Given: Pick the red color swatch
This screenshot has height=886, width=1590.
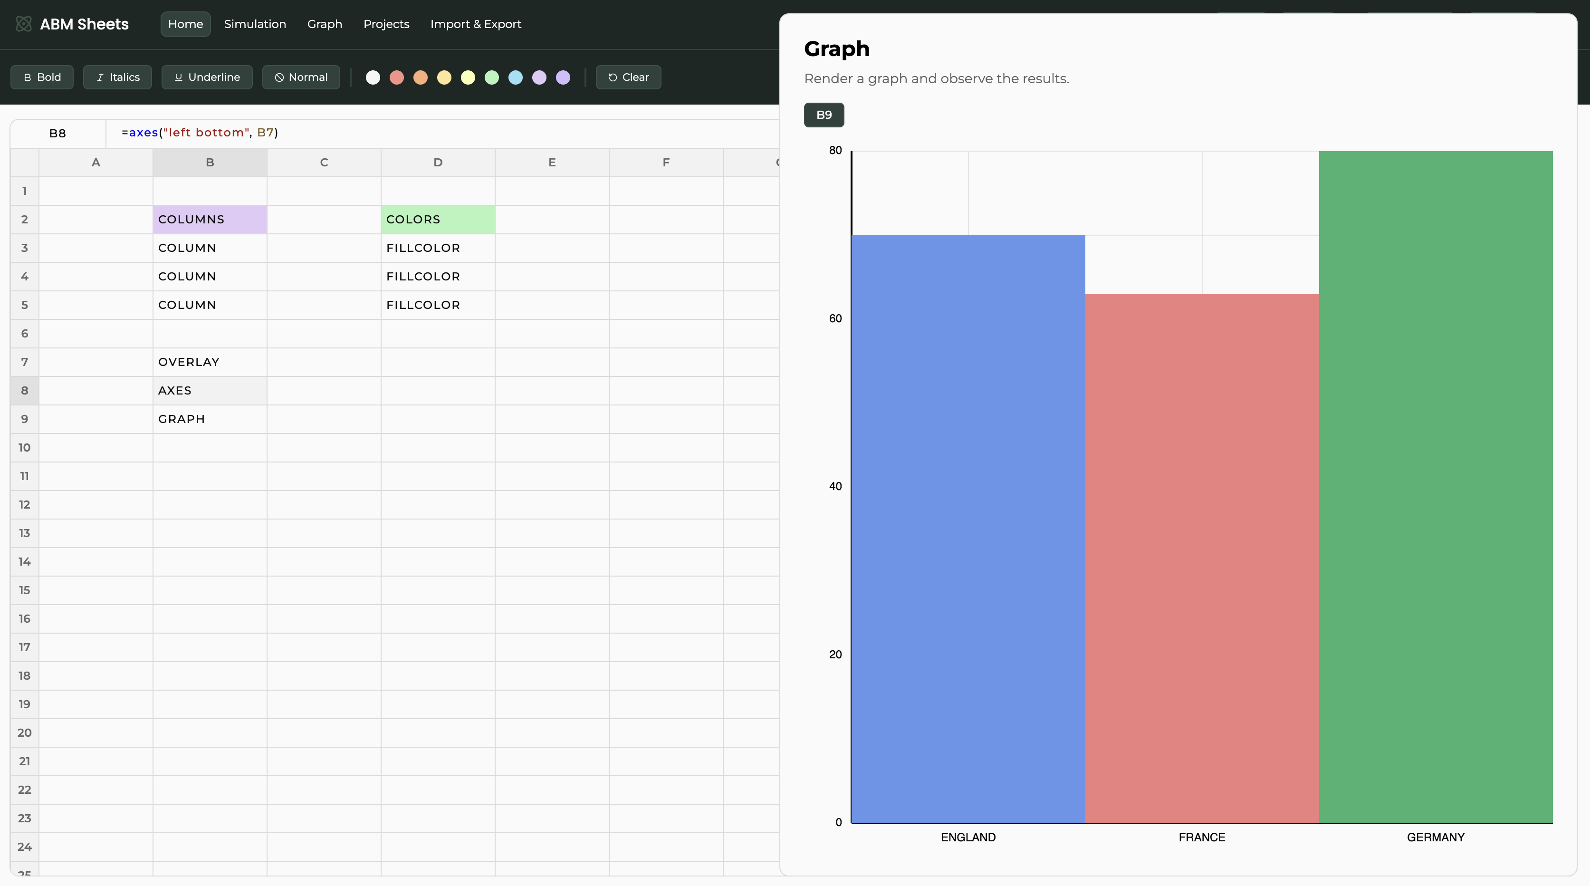Looking at the screenshot, I should click(x=397, y=77).
